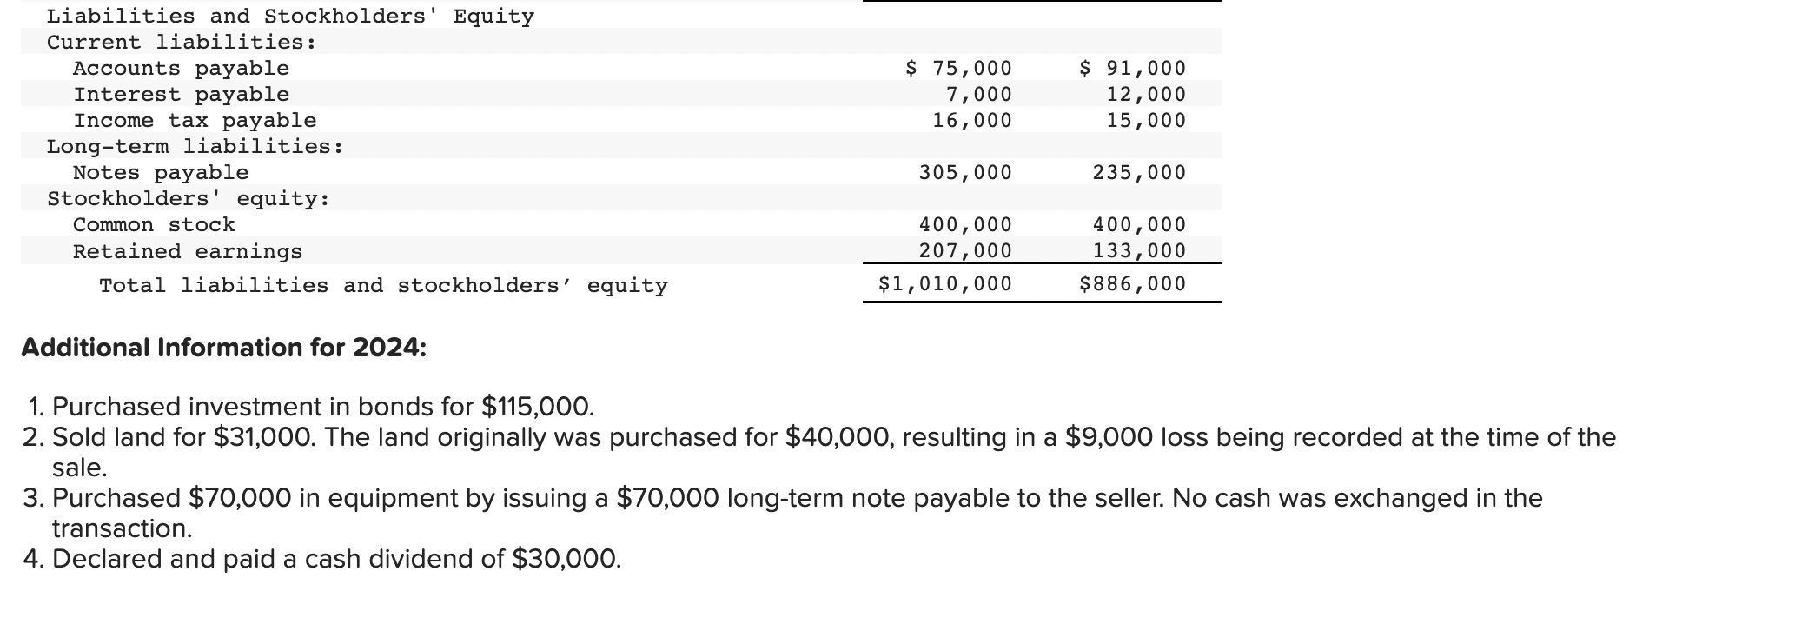Select the Retained earnings label
Viewport: 1795px width, 631px height.
click(x=188, y=251)
